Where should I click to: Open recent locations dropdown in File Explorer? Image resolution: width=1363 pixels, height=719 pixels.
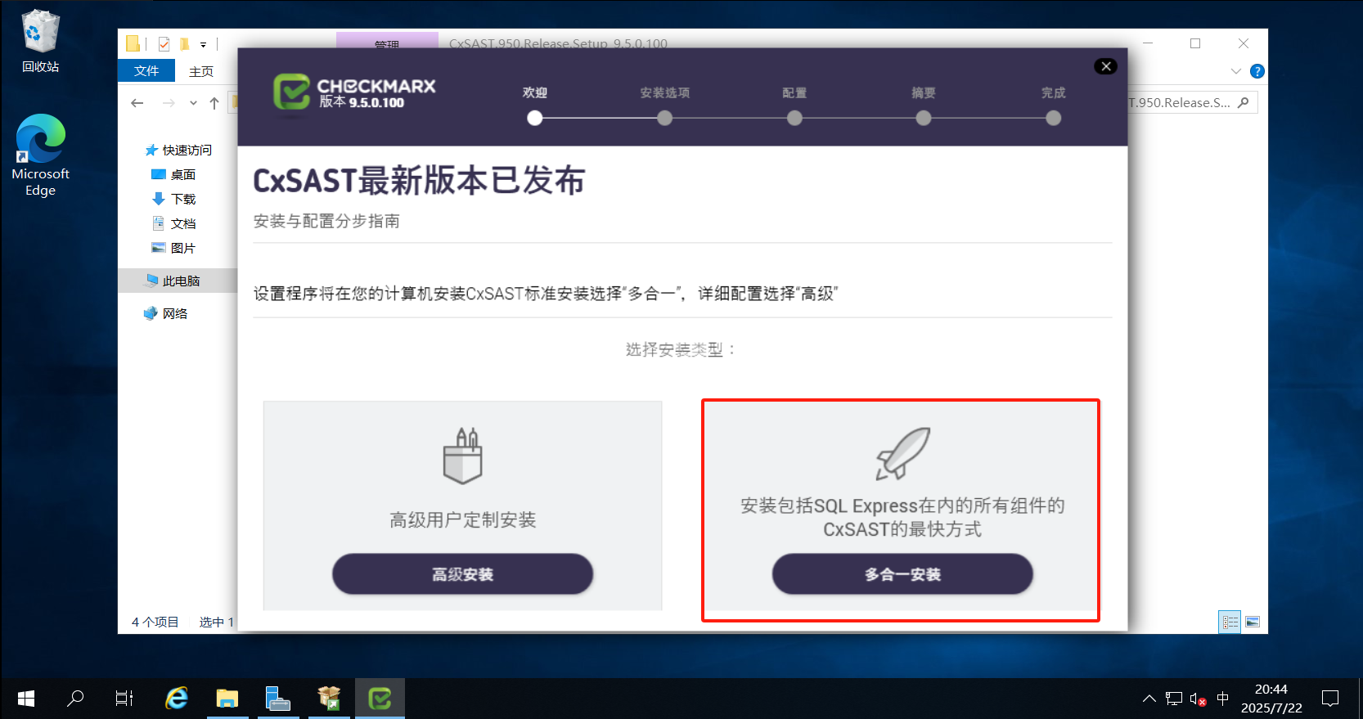[193, 103]
